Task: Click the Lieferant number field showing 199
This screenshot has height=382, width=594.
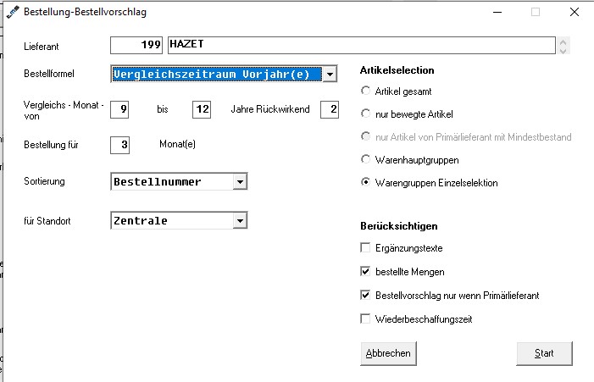Action: point(136,45)
